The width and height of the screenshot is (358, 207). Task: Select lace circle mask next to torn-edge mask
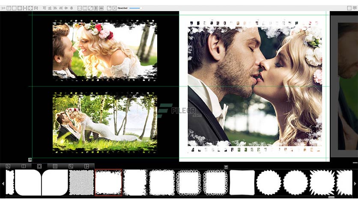pyautogui.click(x=188, y=183)
